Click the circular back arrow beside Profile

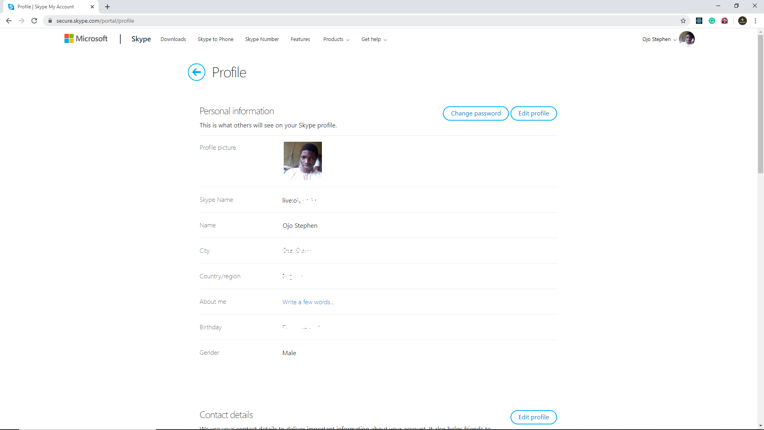point(197,72)
